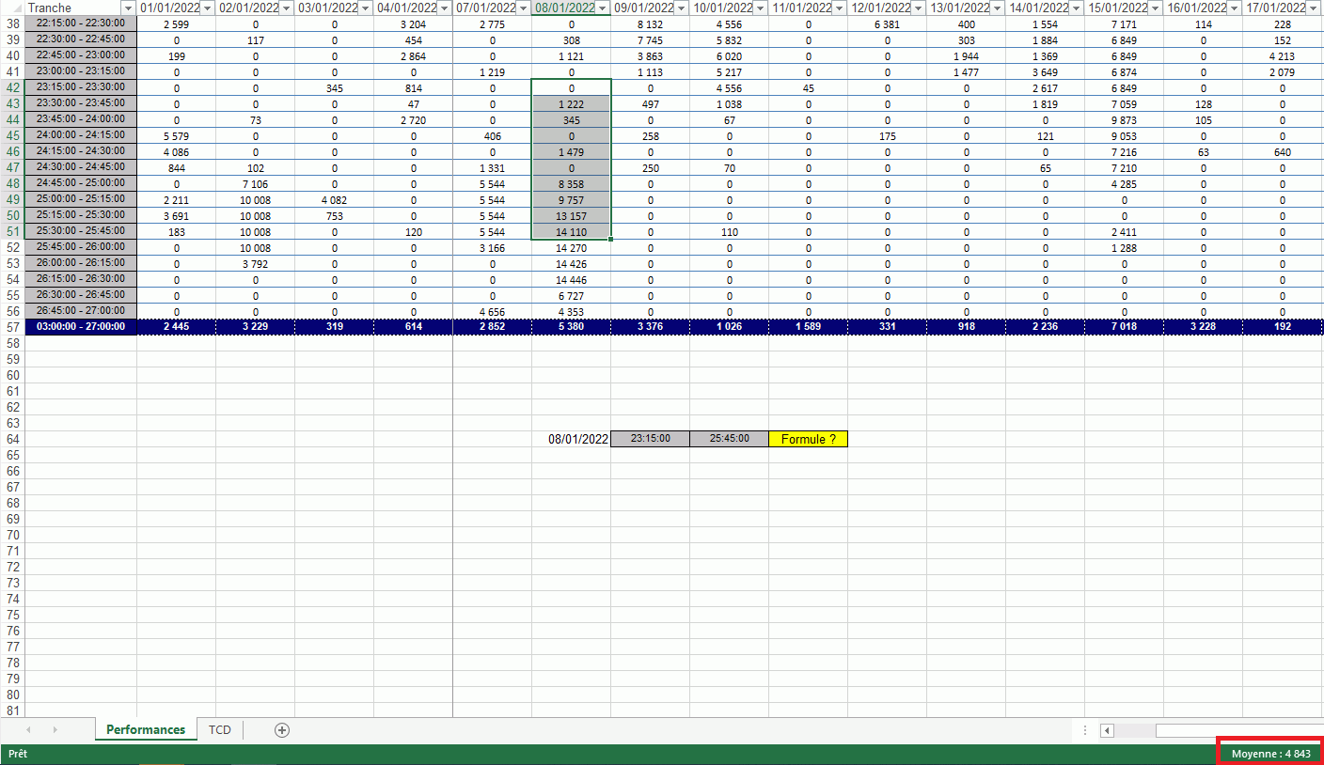The image size is (1324, 765).
Task: Click the cell containing 14 110
Action: (571, 232)
